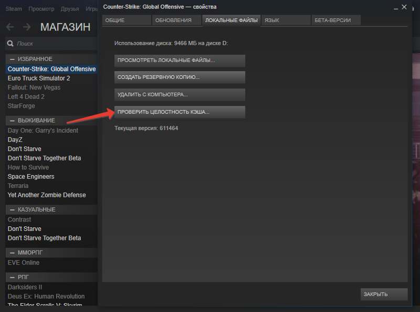Select Contrast in the library
This screenshot has height=312, width=420.
coord(19,219)
